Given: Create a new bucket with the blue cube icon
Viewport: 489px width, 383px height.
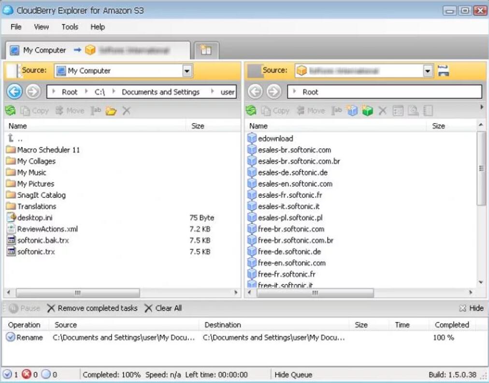Looking at the screenshot, I should (x=352, y=111).
